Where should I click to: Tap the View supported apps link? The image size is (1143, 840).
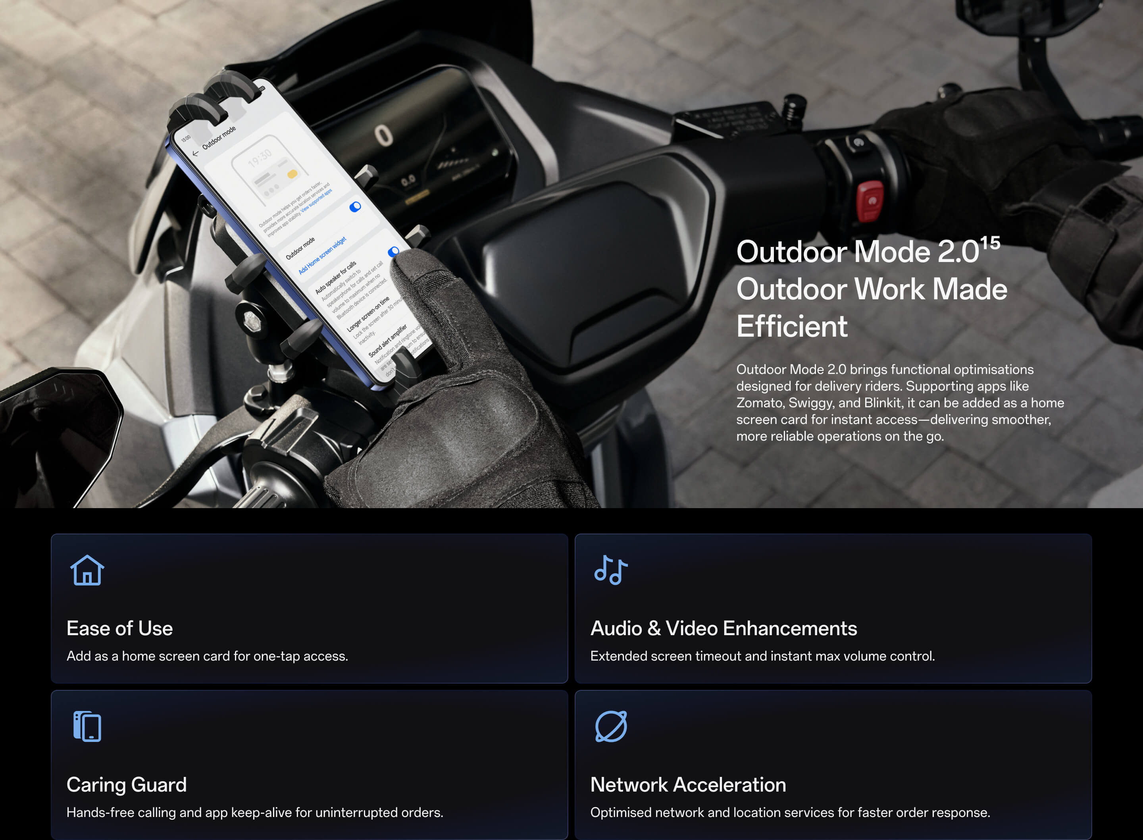[x=316, y=201]
